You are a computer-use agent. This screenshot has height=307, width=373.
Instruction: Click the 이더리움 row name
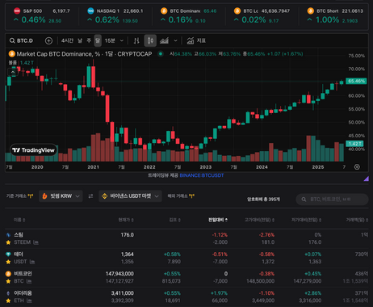[23, 293]
